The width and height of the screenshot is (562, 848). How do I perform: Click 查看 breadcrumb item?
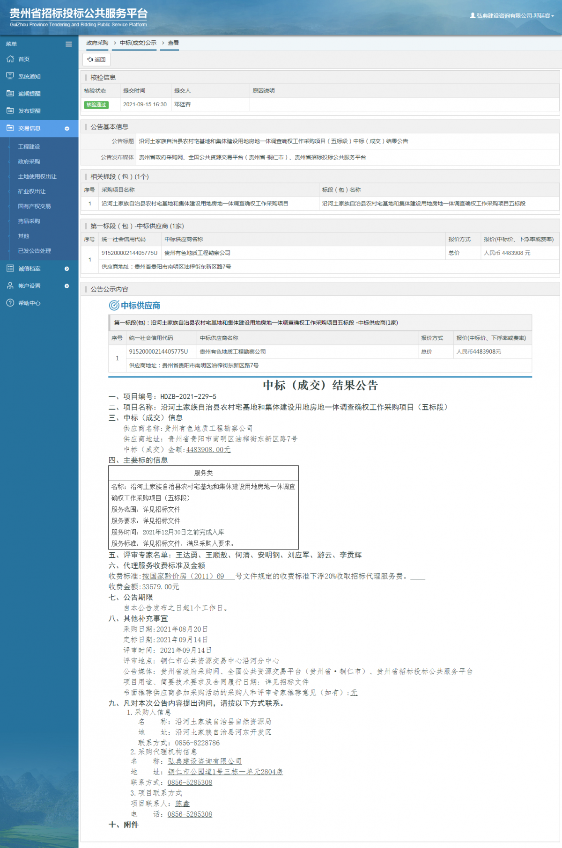click(173, 43)
